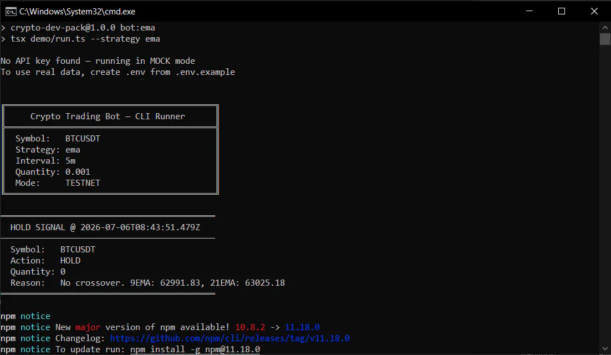
Task: Click the 'Quantity: 0' row
Action: click(38, 272)
